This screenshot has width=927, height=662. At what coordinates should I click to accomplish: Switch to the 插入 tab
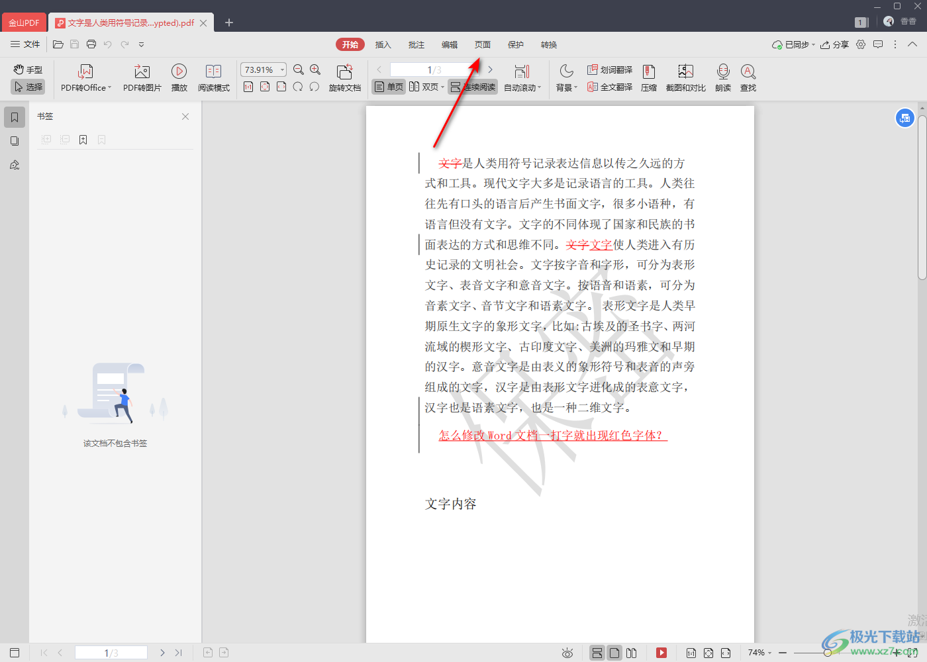coord(383,44)
